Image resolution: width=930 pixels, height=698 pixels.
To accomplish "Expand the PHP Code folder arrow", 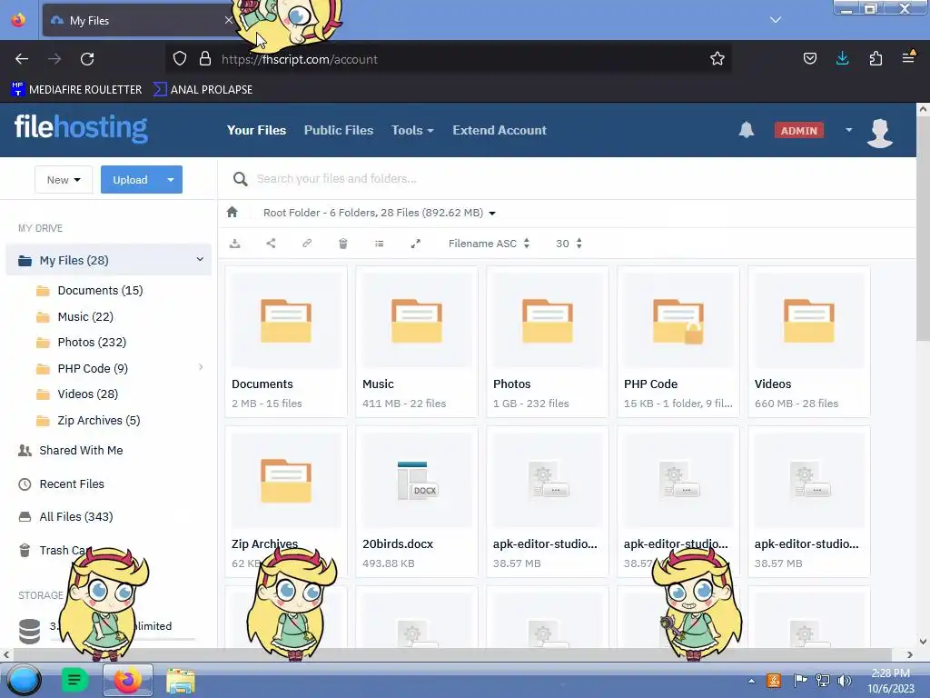I will (201, 367).
